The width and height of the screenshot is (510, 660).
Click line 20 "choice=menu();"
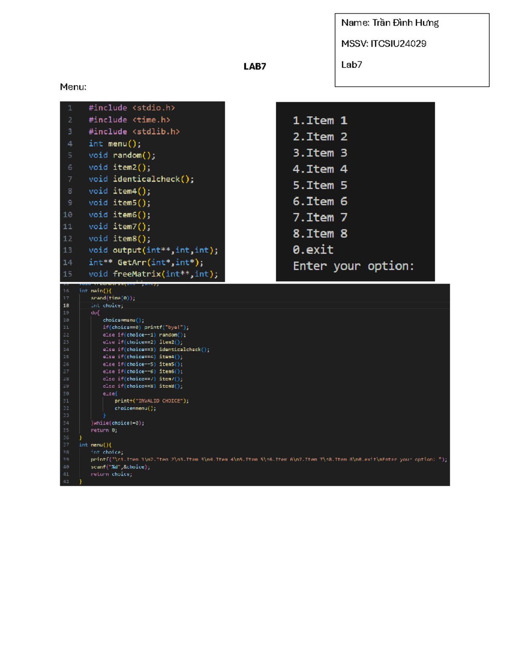click(x=123, y=320)
